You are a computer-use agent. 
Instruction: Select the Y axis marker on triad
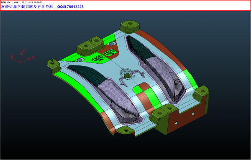pyautogui.click(x=12, y=57)
